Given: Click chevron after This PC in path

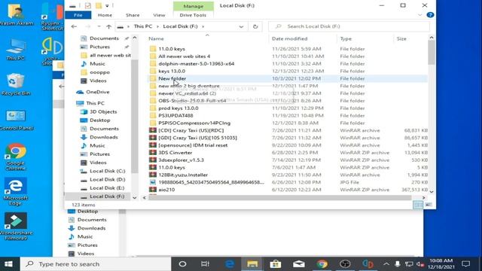Looking at the screenshot, I should point(157,26).
